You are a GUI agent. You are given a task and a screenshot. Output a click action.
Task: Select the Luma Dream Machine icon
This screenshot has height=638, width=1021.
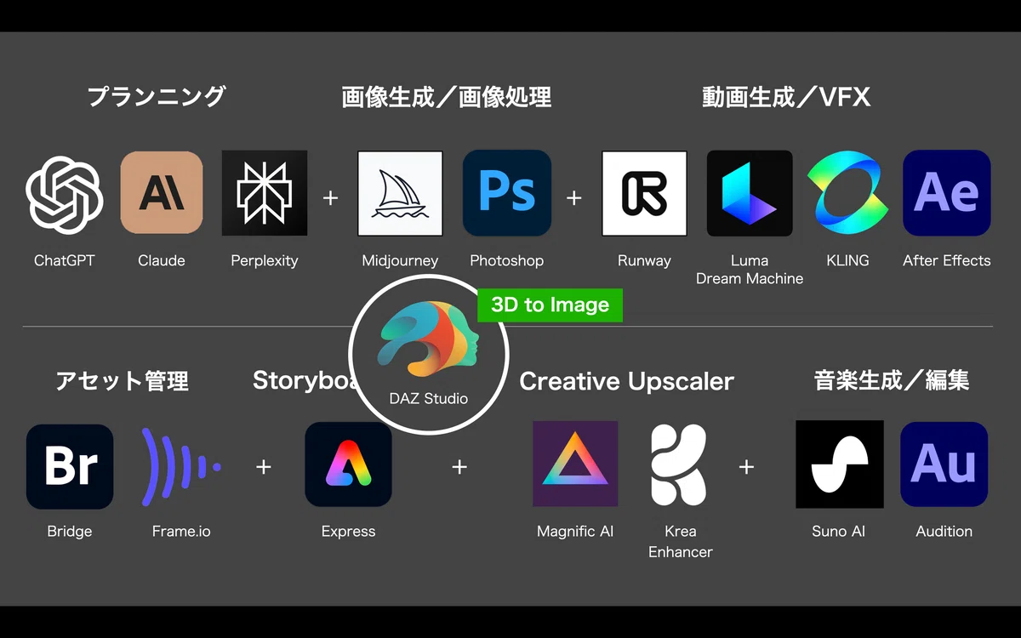[750, 193]
